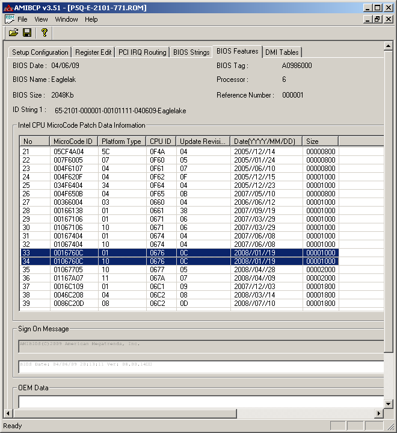
Task: Select the BIOS Features tab
Action: [237, 51]
